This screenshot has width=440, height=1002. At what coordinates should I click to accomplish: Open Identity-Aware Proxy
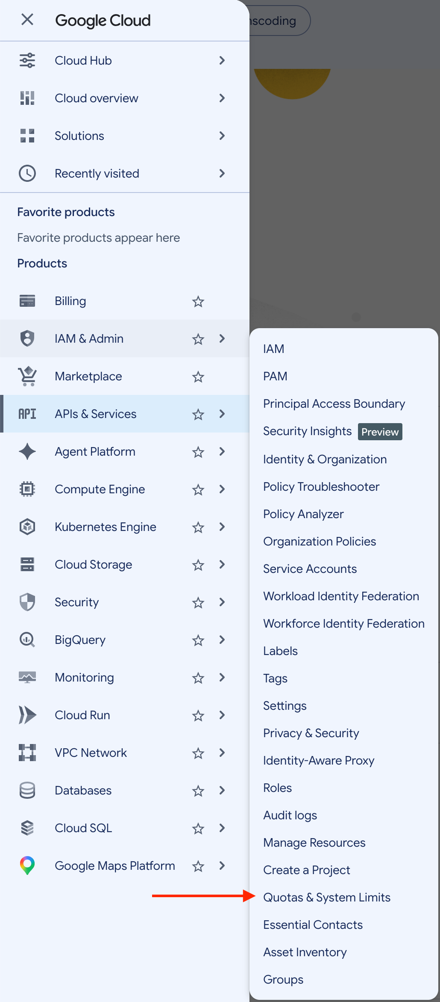coord(319,760)
